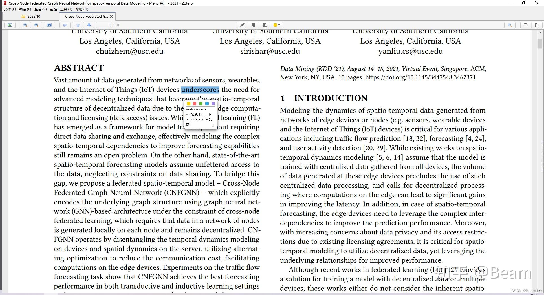546x295 pixels.
Task: Click the back navigation arrow
Action: coord(65,25)
